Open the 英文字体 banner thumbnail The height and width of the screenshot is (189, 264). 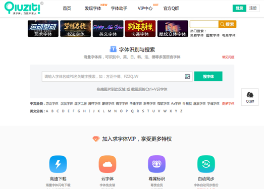pyautogui.click(x=108, y=29)
